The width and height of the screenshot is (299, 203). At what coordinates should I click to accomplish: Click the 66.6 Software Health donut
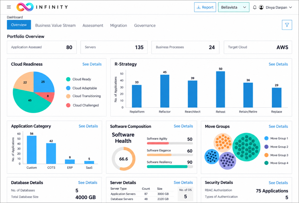124,159
